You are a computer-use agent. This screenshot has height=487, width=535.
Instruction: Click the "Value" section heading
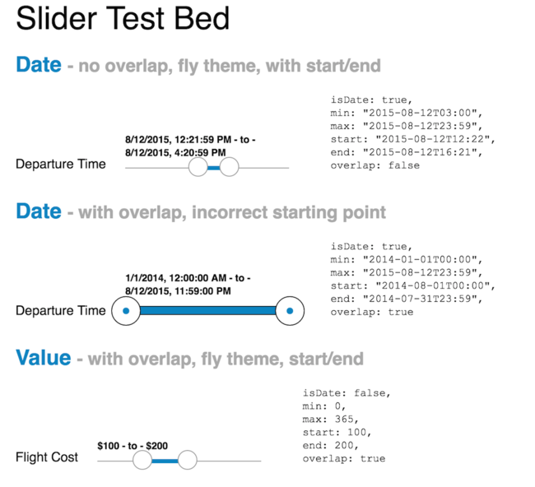(x=42, y=357)
